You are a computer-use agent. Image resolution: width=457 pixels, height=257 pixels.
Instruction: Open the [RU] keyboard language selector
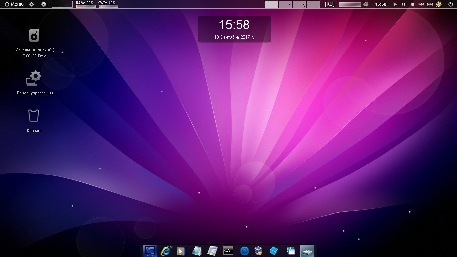330,4
